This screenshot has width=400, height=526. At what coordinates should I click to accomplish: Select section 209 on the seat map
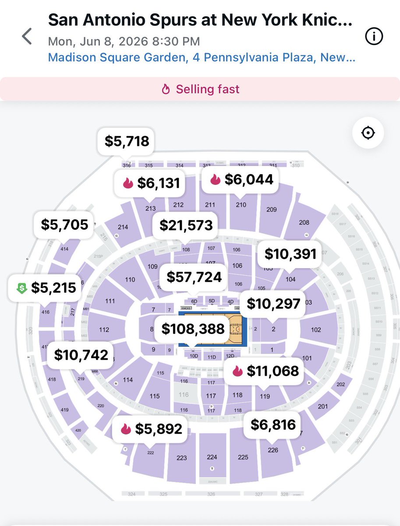[272, 210]
